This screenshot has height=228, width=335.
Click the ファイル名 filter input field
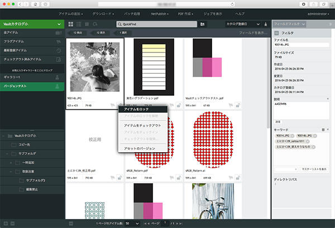point(301,45)
